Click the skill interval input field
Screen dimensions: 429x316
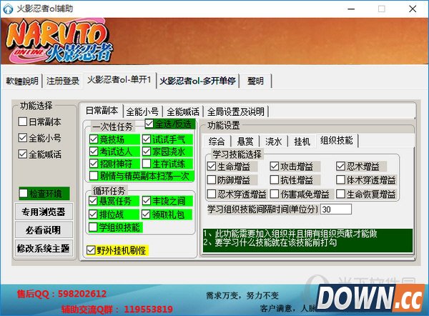pyautogui.click(x=336, y=209)
